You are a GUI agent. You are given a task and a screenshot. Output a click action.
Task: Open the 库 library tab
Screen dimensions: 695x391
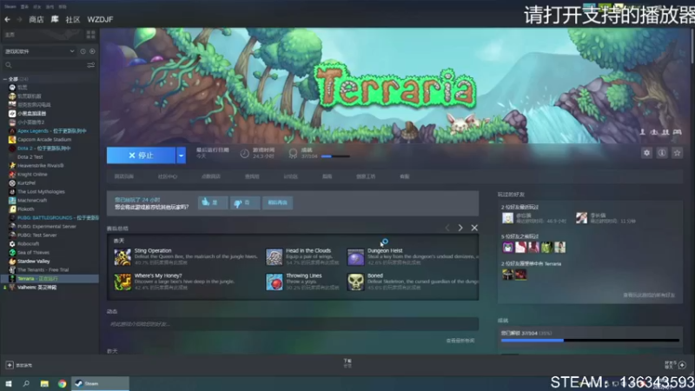[x=55, y=19]
